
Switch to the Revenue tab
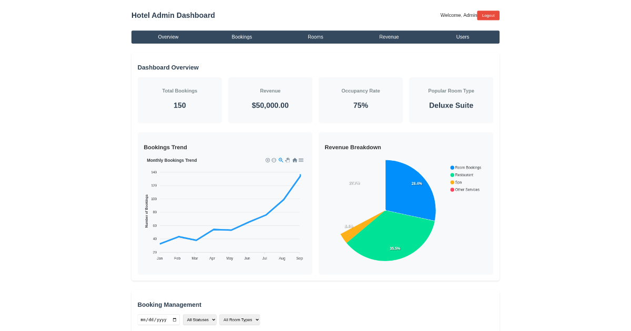389,37
